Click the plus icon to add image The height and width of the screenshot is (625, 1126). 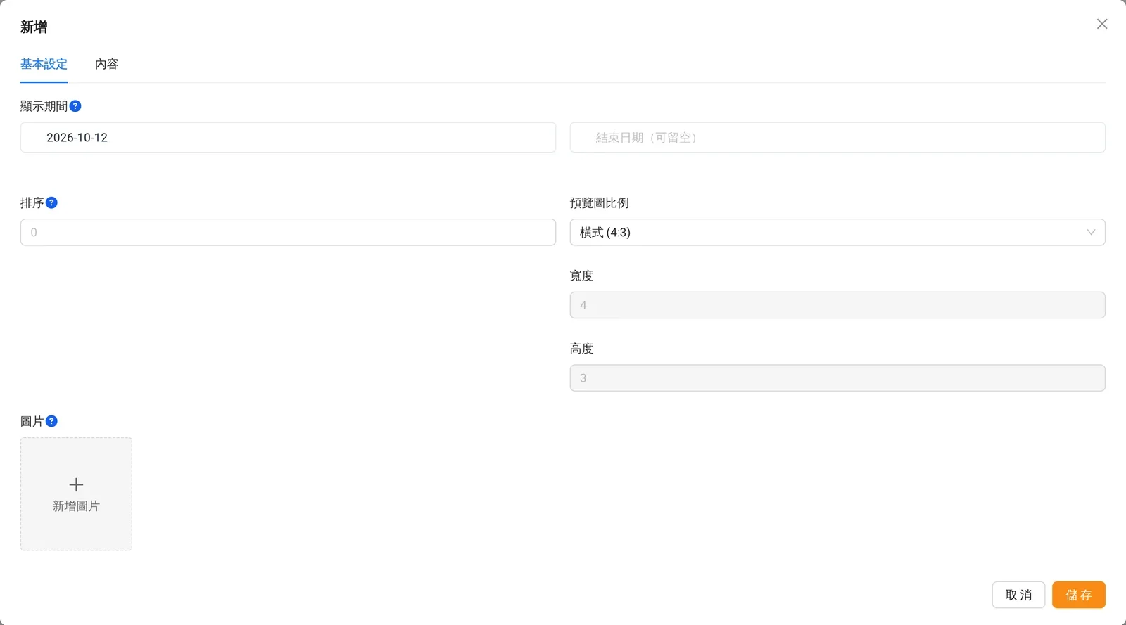pyautogui.click(x=76, y=484)
